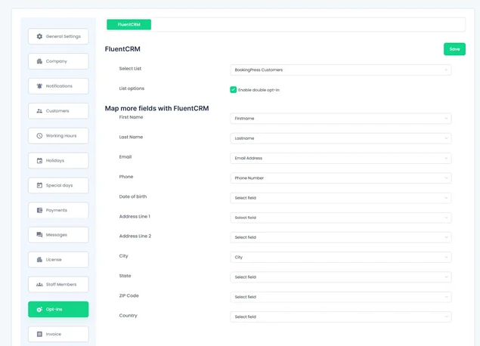
Task: Click the 'Map more fields with FluentCRM' heading
Action: tap(156, 108)
